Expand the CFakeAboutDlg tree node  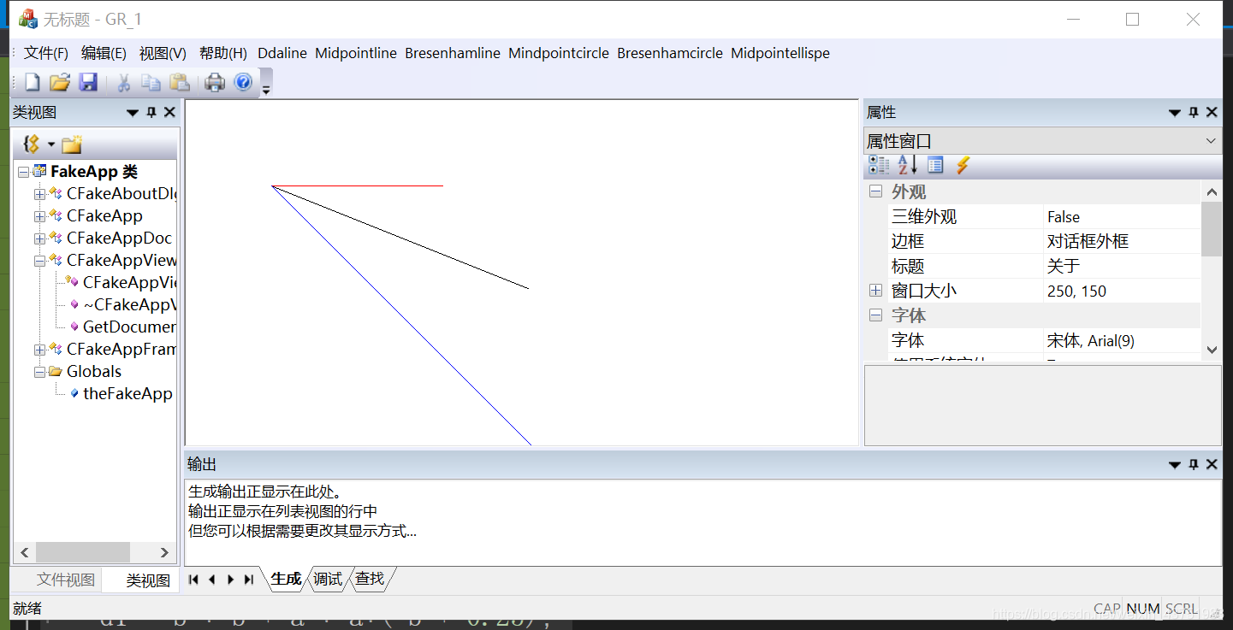tap(39, 194)
